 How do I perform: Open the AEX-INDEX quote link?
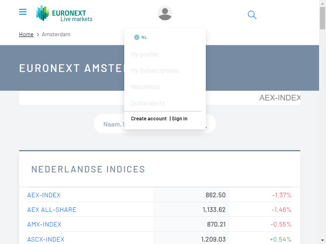coord(44,195)
